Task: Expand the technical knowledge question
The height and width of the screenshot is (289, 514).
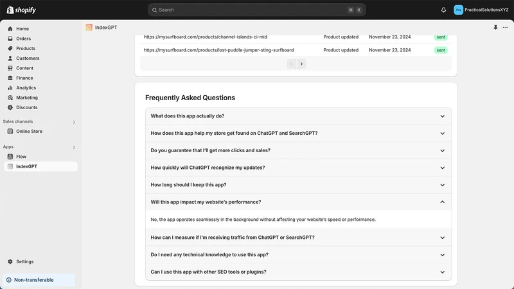Action: 298,254
